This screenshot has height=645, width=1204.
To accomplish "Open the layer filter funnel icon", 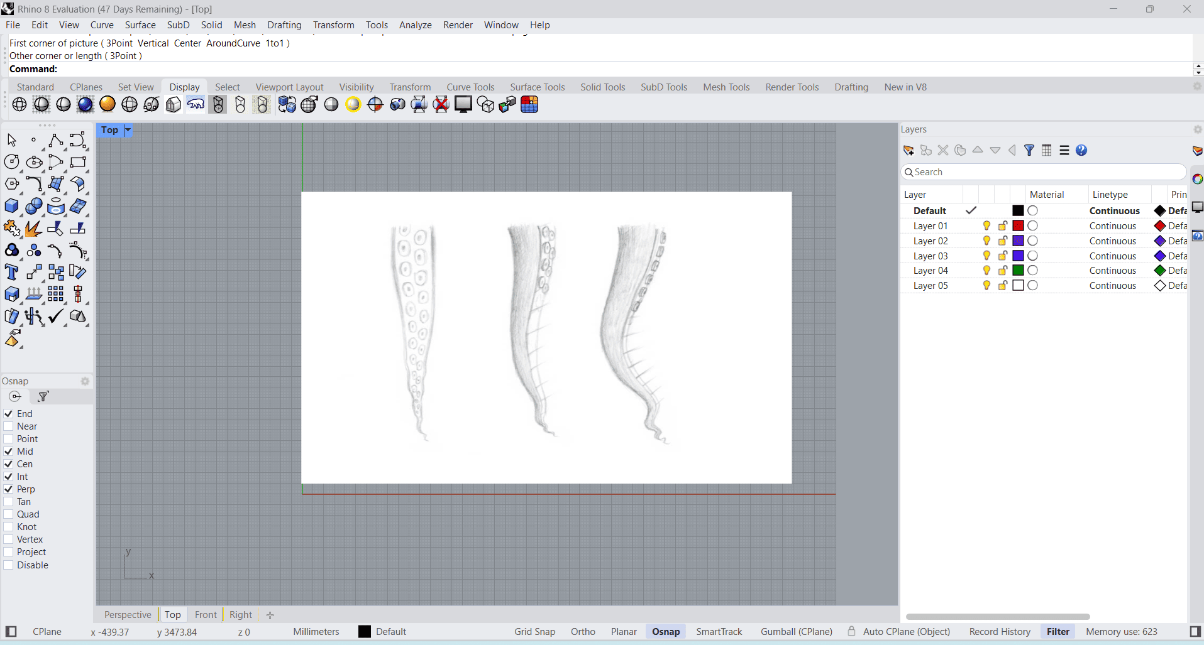I will pos(1029,150).
